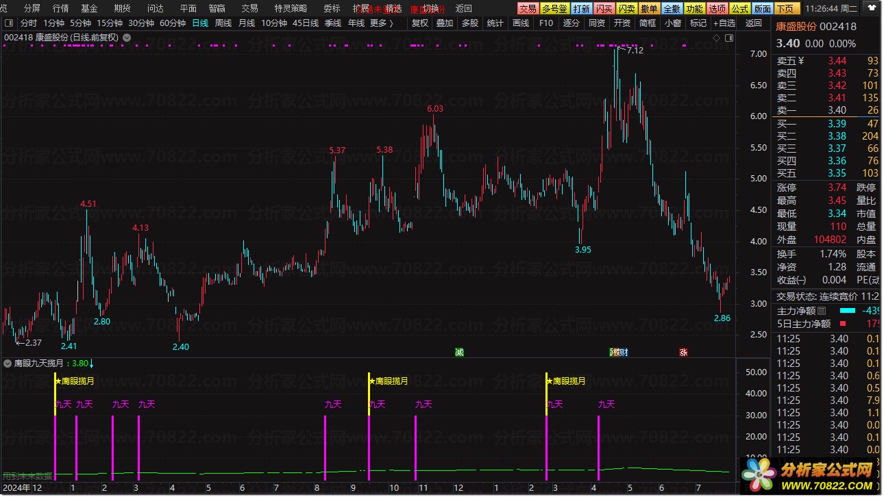This screenshot has height=497, width=884.
Task: Open the 卖五 currency selector
Action: coord(801,60)
